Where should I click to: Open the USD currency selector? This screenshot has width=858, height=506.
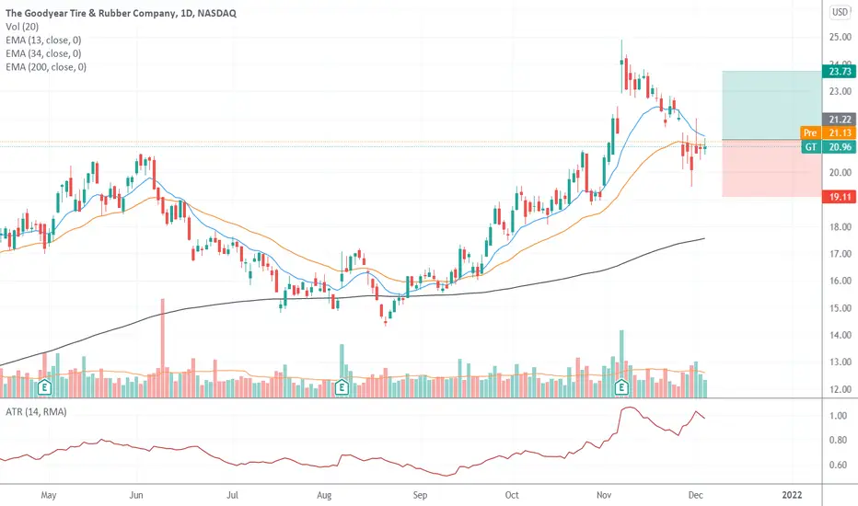(840, 12)
